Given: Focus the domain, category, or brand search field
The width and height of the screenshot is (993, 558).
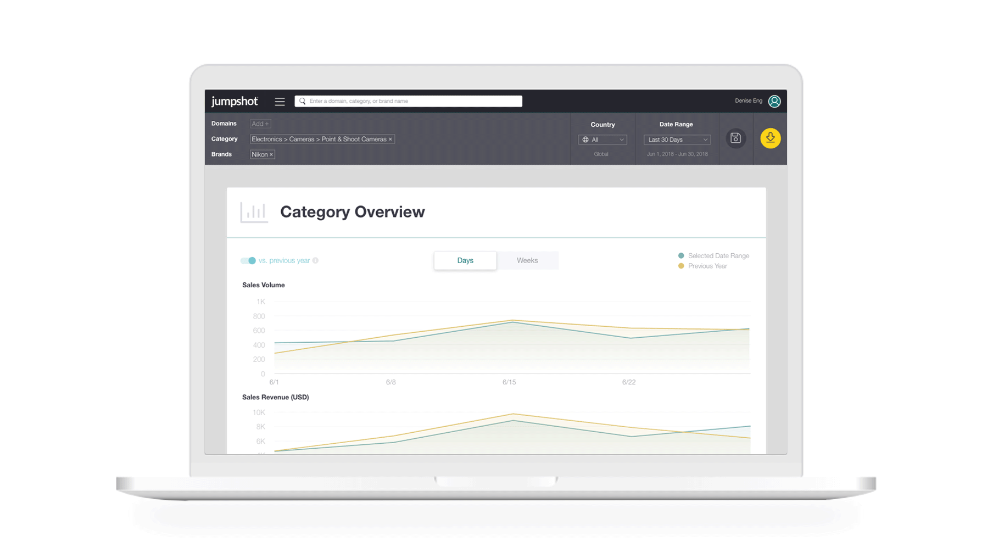Looking at the screenshot, I should (x=409, y=101).
